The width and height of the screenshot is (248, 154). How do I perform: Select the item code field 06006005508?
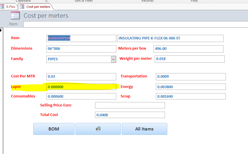tap(81, 38)
